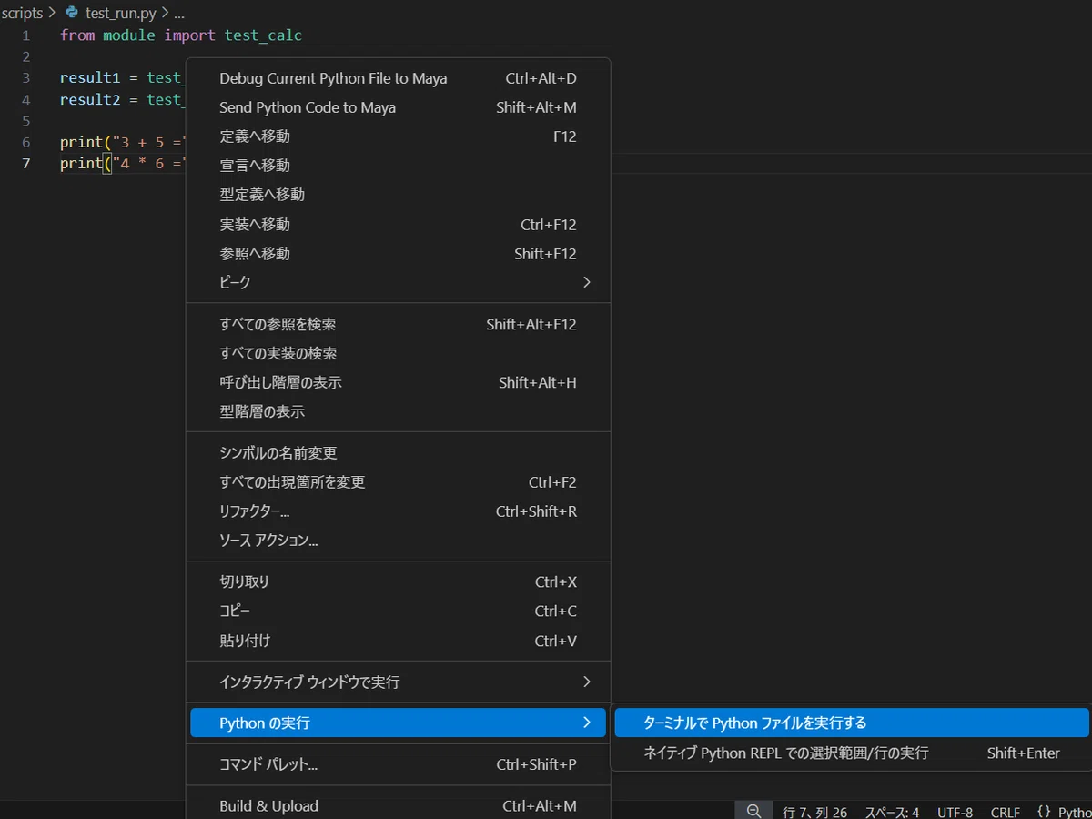The image size is (1092, 819).
Task: Switch line endings via CRLF
Action: 1006,813
